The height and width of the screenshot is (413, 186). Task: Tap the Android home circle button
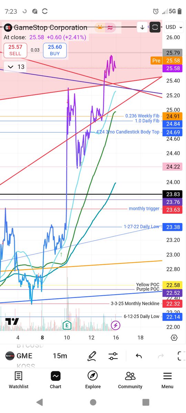click(93, 402)
